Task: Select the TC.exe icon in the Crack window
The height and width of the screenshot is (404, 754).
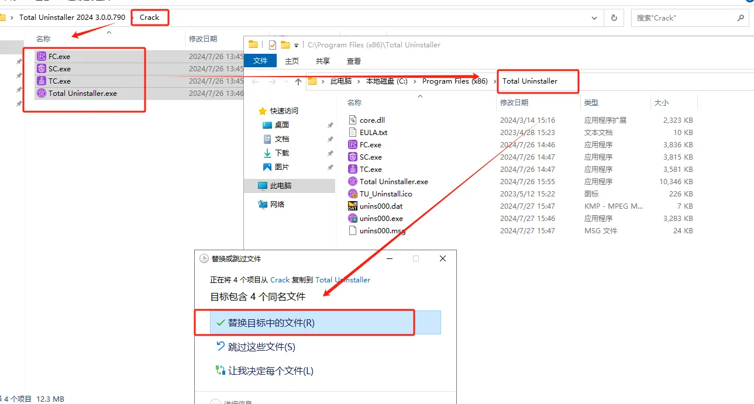Action: 41,81
